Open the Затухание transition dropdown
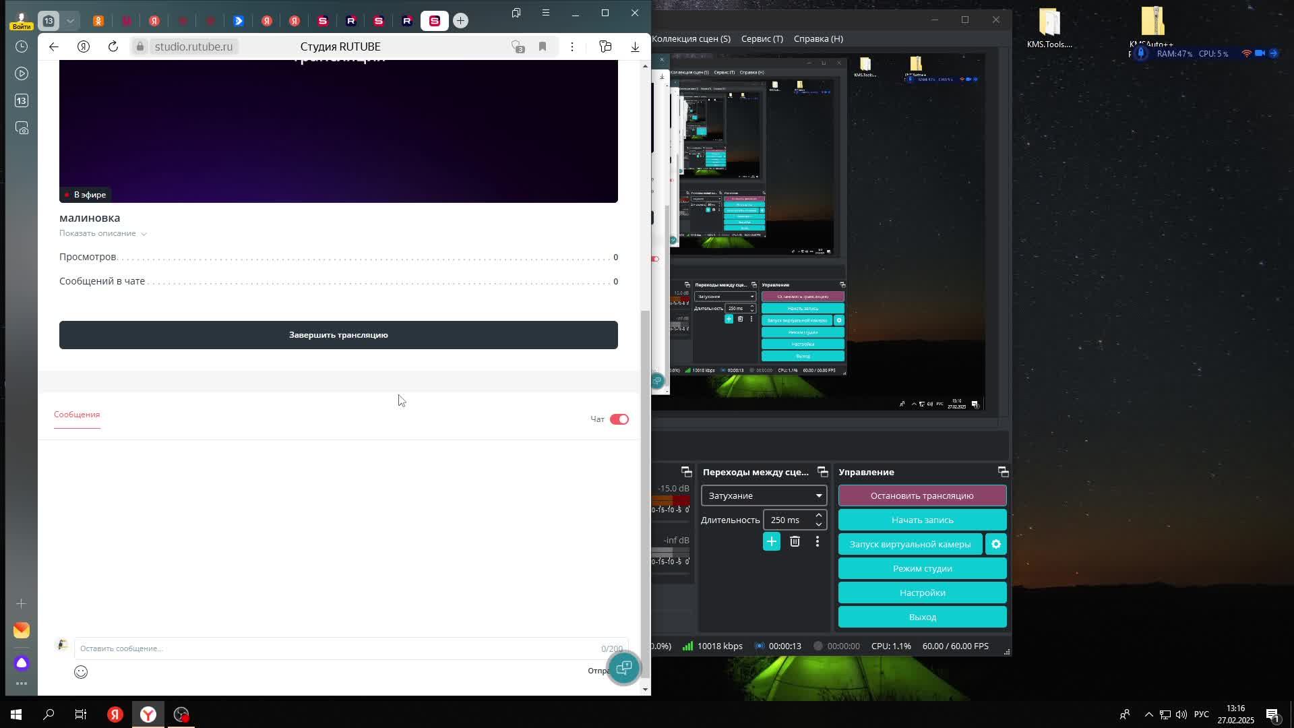This screenshot has height=728, width=1294. coord(764,495)
